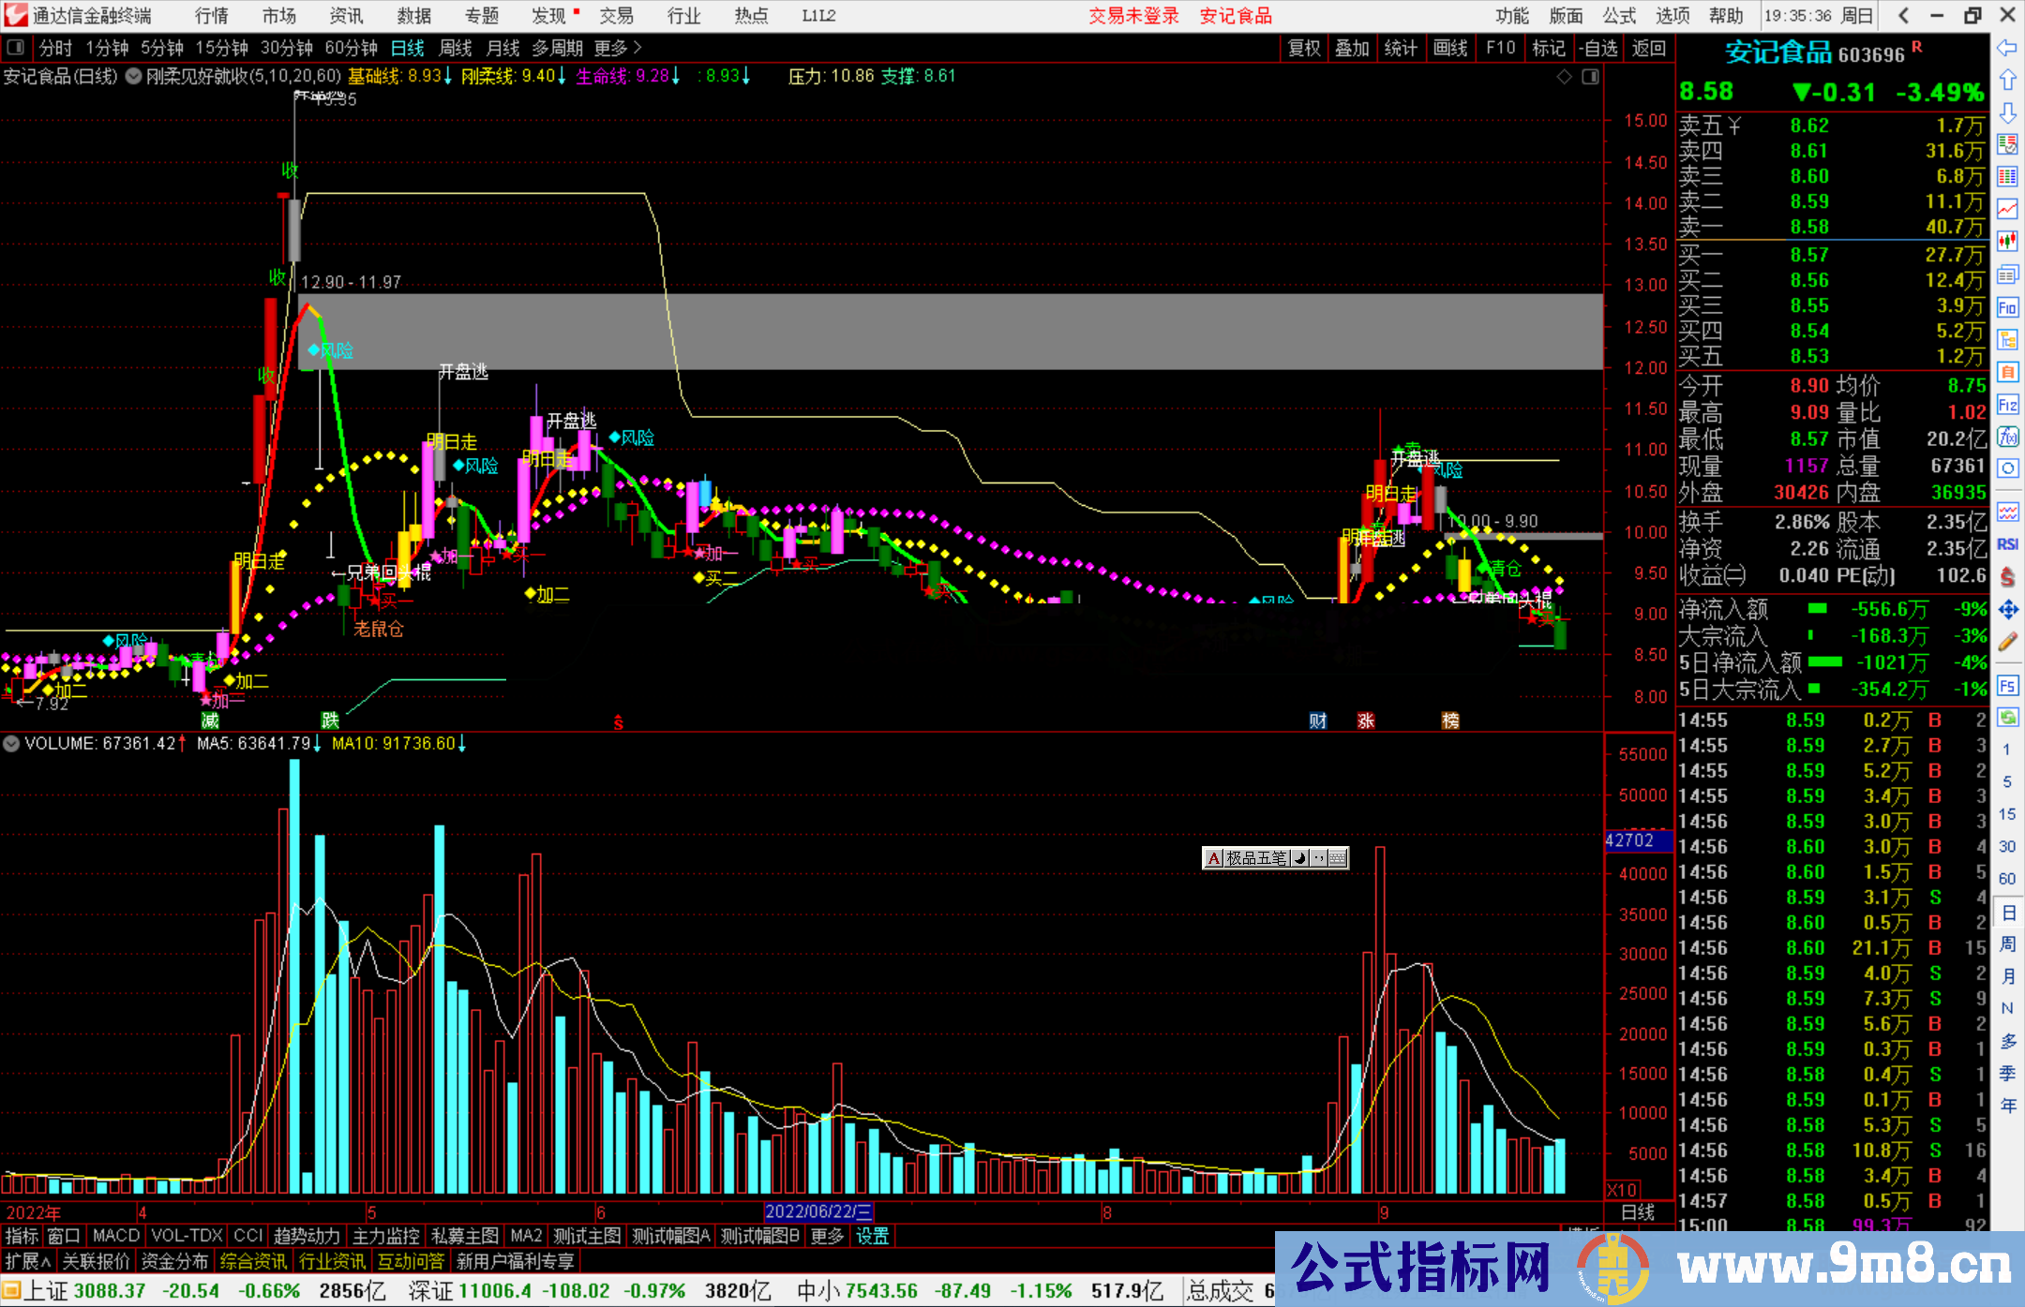2025x1307 pixels.
Task: Open the f(x) formula manager icon
Action: pyautogui.click(x=2007, y=438)
